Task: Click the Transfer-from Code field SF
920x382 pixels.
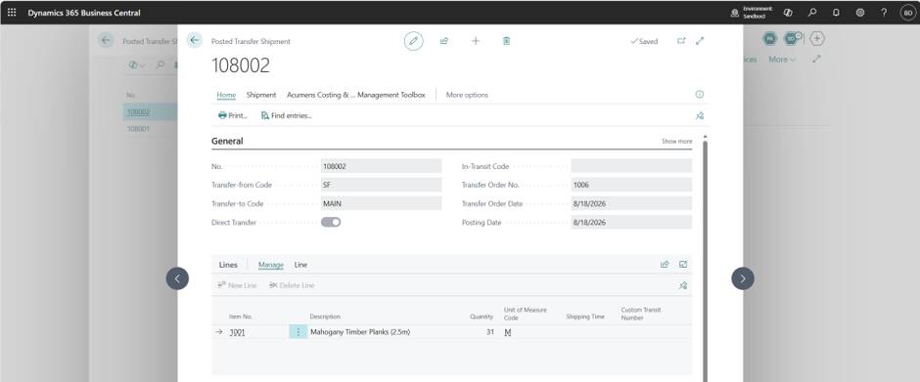Action: 382,185
